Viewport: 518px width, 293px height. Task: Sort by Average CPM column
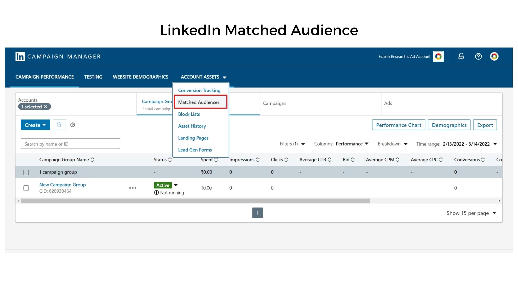pos(382,160)
